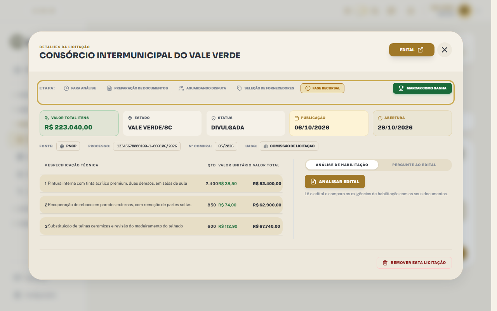Screen dimensions: 497x311
Task: Click the opening date 29/10/2026
Action: pos(395,128)
